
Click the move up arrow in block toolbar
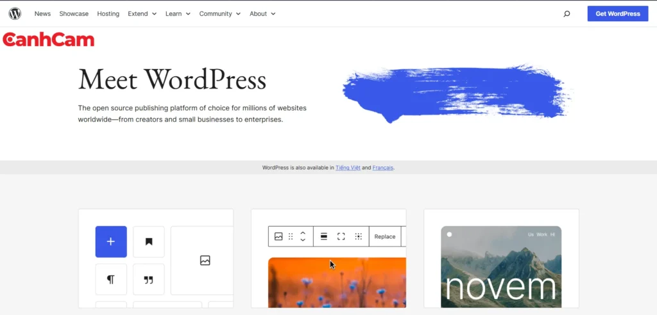pos(303,233)
